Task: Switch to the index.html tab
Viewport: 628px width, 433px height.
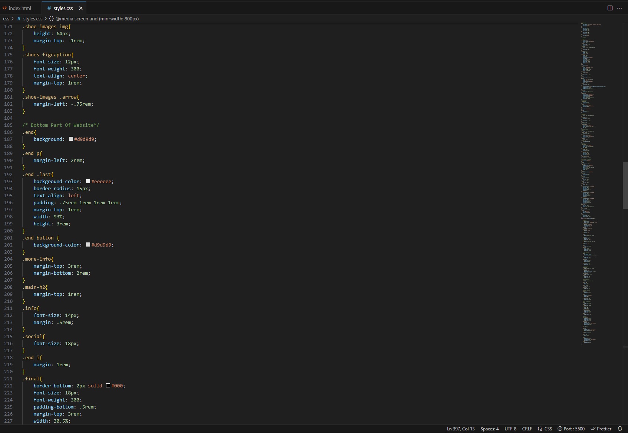Action: pyautogui.click(x=20, y=8)
